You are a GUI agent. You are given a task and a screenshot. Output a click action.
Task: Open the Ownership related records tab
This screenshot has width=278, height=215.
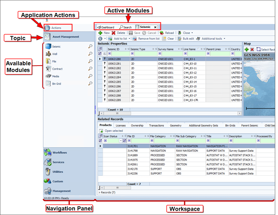point(137,125)
